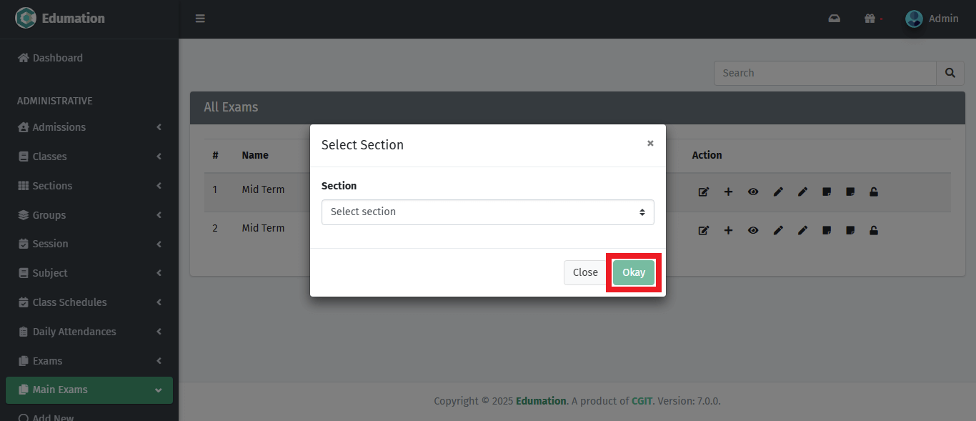Open the Select section dropdown
Screen dimensions: 976x421
pyautogui.click(x=487, y=212)
